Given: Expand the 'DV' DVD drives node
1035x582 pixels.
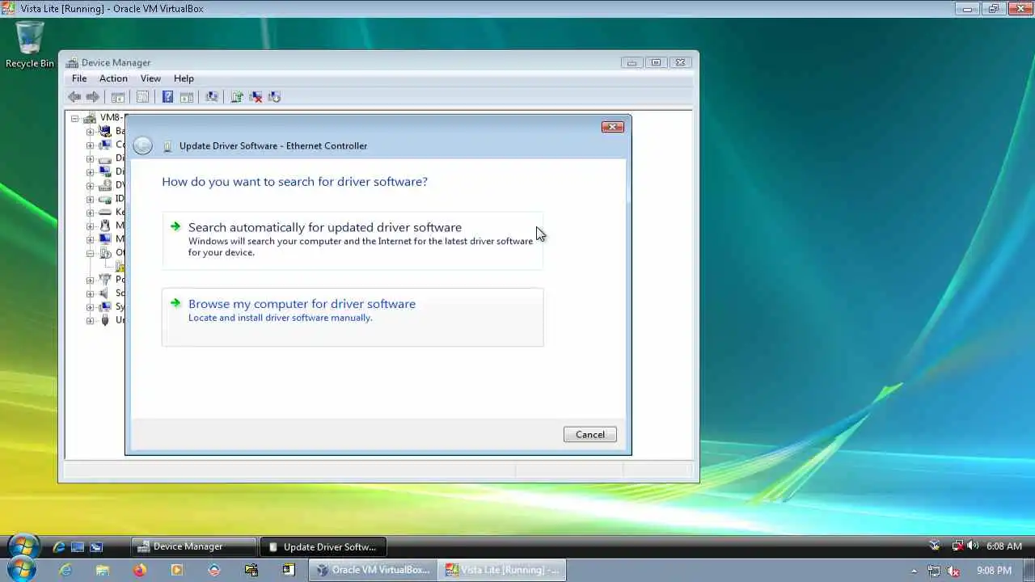Looking at the screenshot, I should click(90, 186).
